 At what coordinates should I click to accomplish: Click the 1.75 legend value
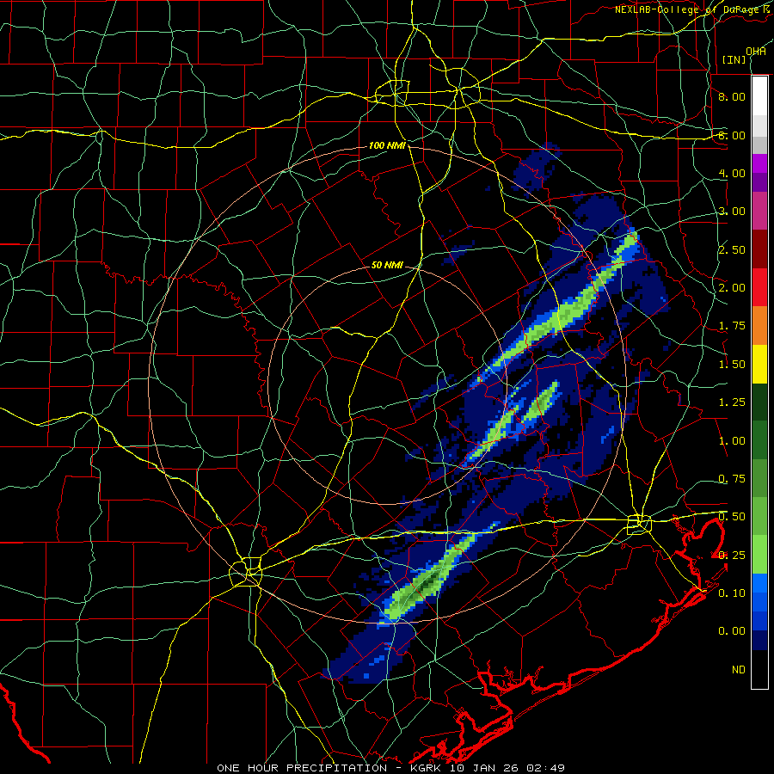pyautogui.click(x=732, y=326)
